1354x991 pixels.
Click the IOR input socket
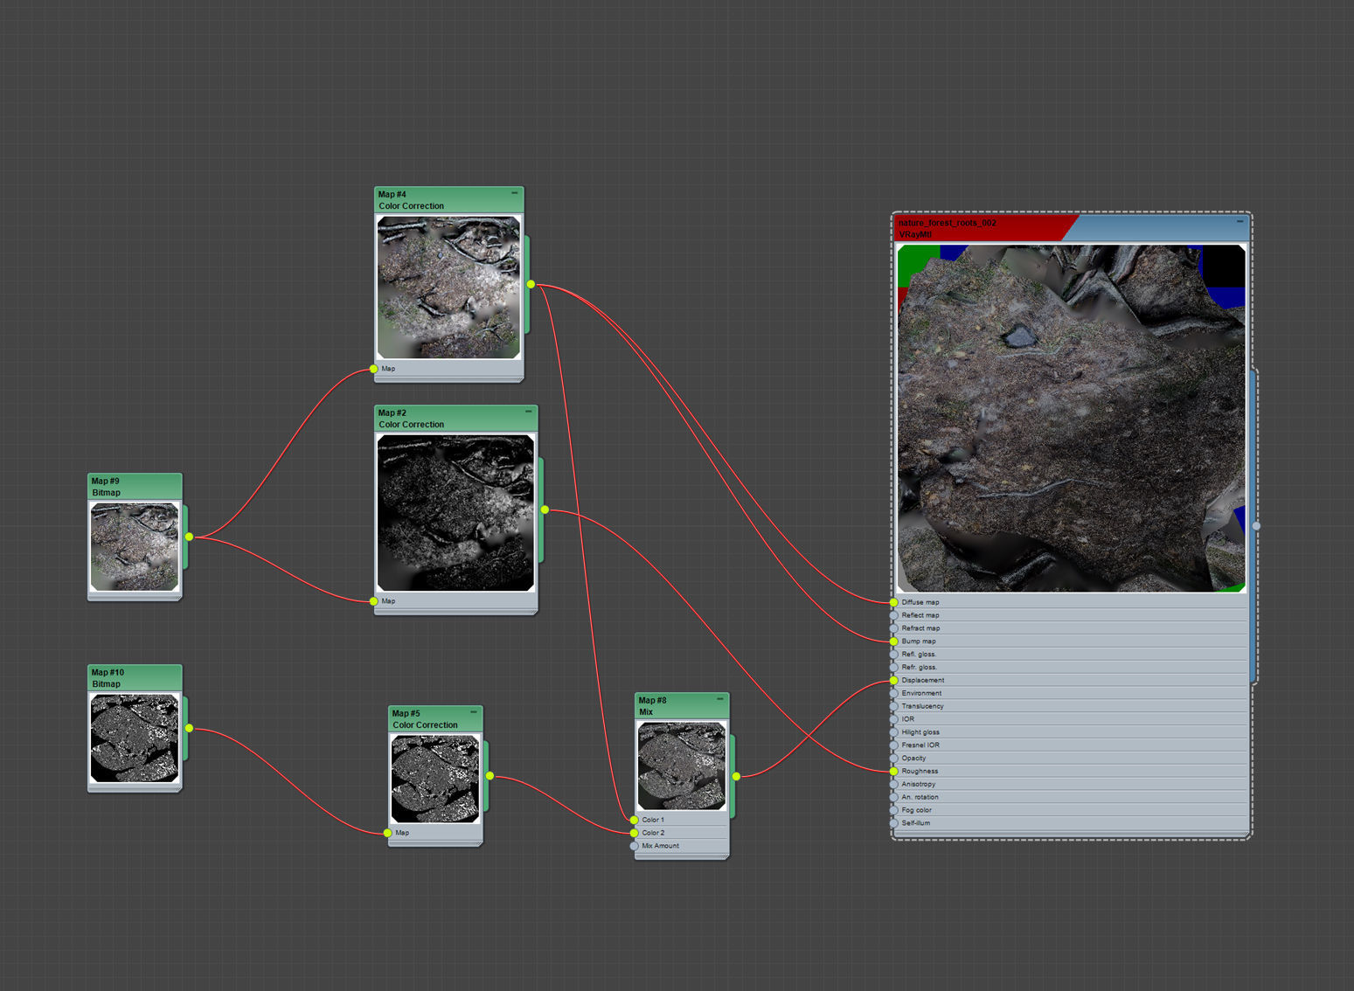pos(894,719)
